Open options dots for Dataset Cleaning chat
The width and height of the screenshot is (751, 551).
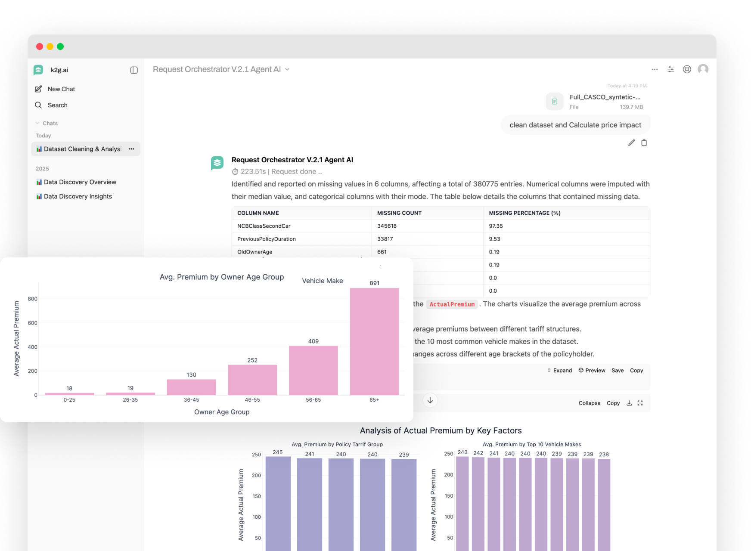click(131, 149)
